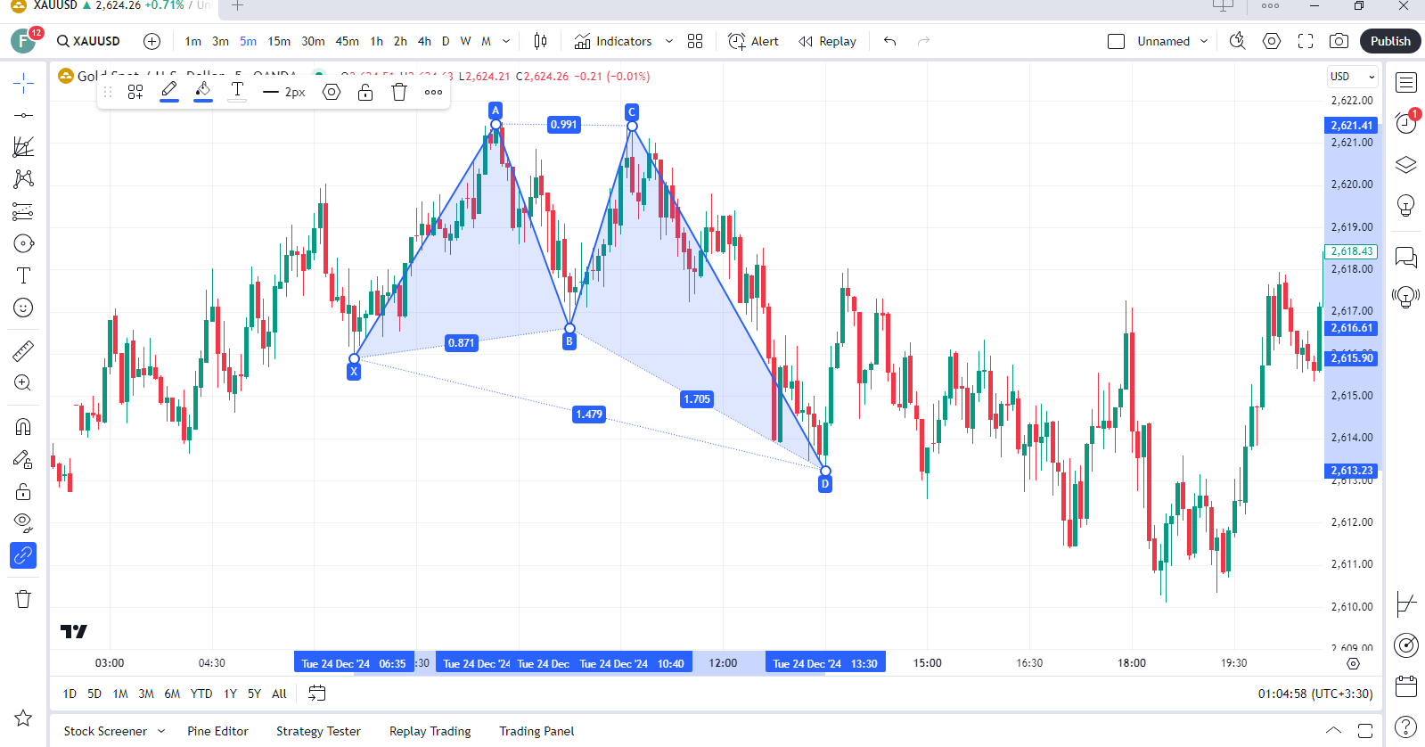Select the text annotation tool
This screenshot has width=1425, height=747.
(x=23, y=275)
